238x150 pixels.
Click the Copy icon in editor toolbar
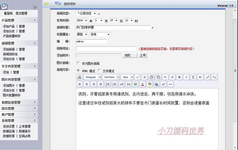(x=152, y=77)
